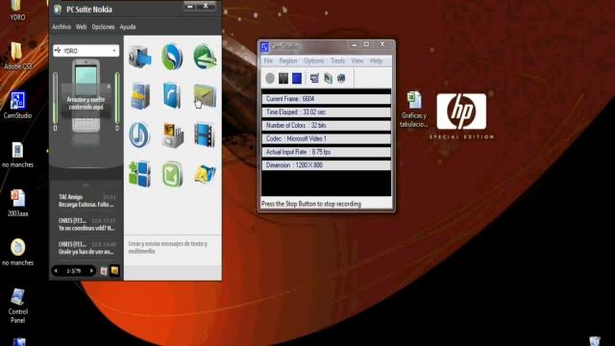Click the 'Dimension : 1280 X 800' row
615x346 pixels.
(327, 165)
